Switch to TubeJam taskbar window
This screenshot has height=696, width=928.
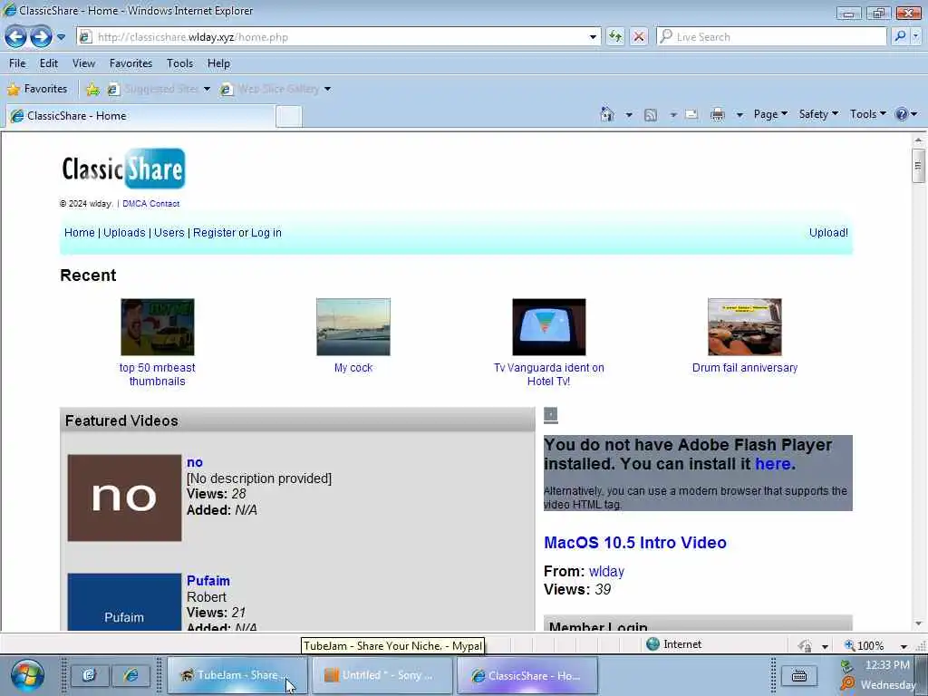click(x=237, y=675)
